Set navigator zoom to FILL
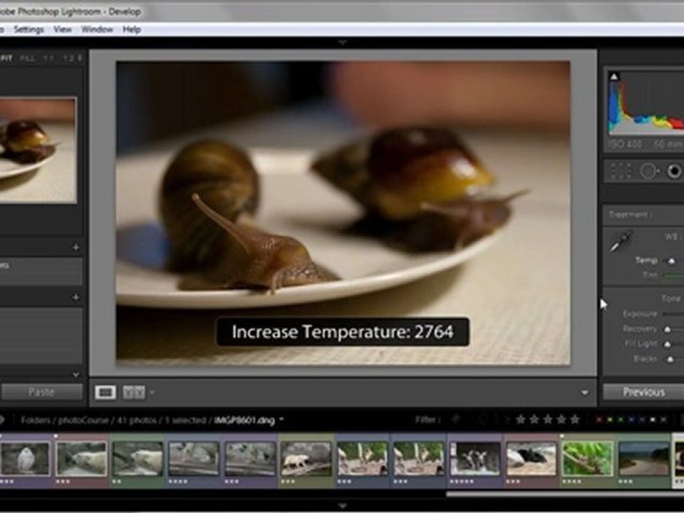 pyautogui.click(x=27, y=58)
